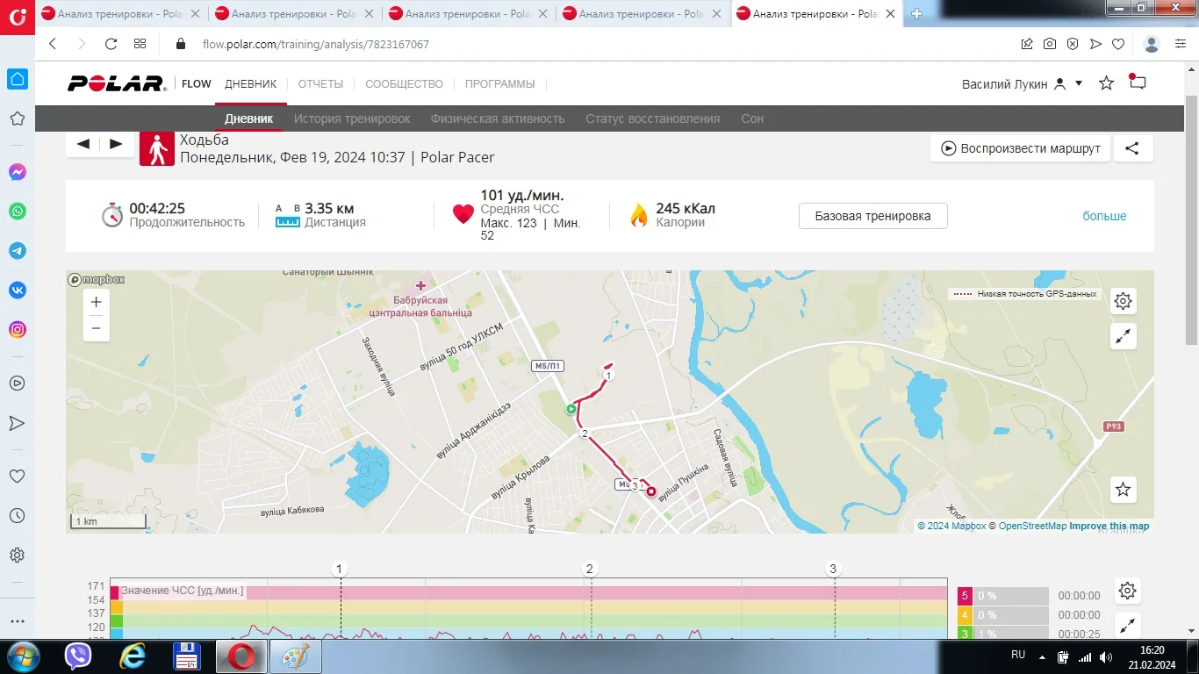
Task: Open WhatsApp in Opera sidebar
Action: 17,212
